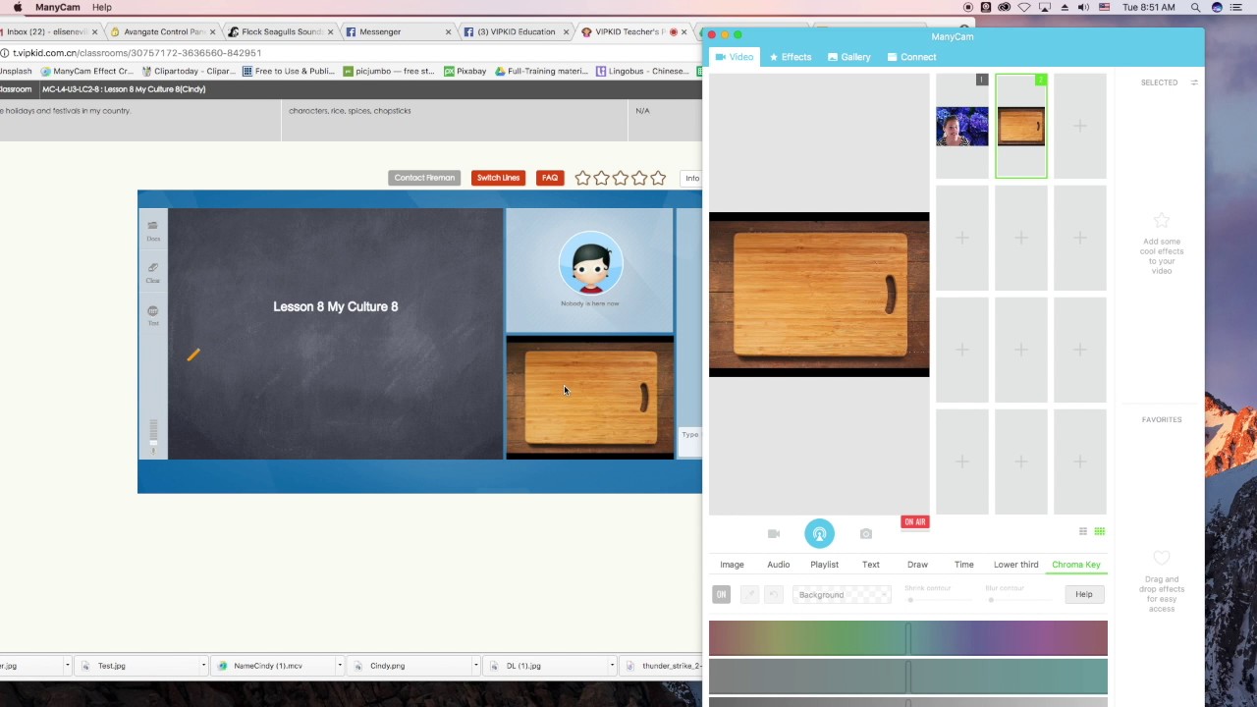Expand Cindy.png download options arrow

pyautogui.click(x=476, y=666)
